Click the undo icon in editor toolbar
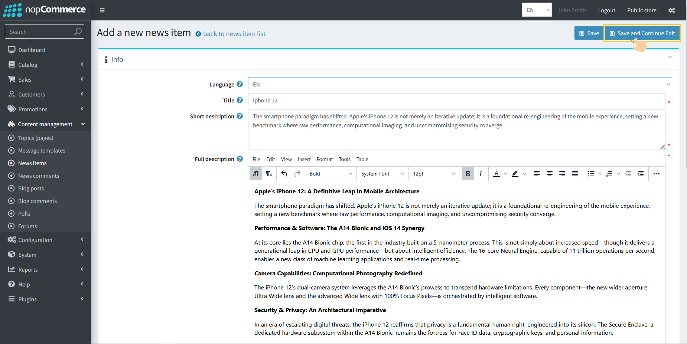687x344 pixels. pos(284,174)
